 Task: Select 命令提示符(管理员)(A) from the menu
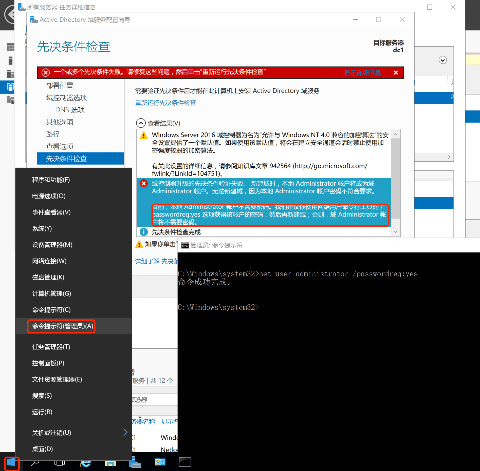pyautogui.click(x=62, y=326)
